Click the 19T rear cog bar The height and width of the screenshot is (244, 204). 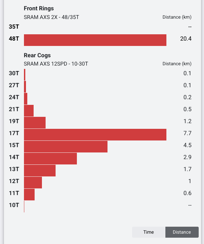click(x=35, y=122)
